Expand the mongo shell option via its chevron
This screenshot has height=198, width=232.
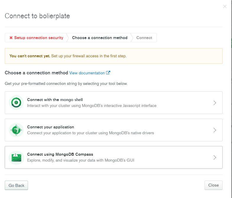(x=215, y=103)
